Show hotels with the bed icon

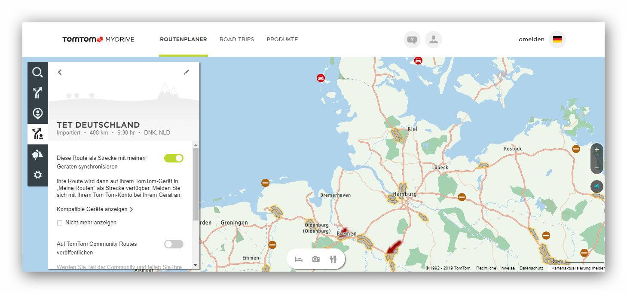pyautogui.click(x=299, y=259)
